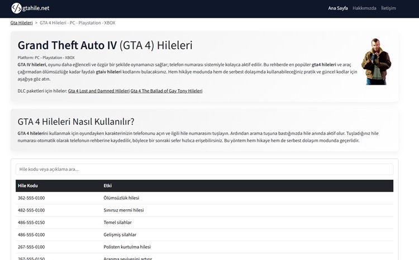The height and width of the screenshot is (260, 419).
Task: Select the Sınırsız mermi hilesi row
Action: coord(123,210)
